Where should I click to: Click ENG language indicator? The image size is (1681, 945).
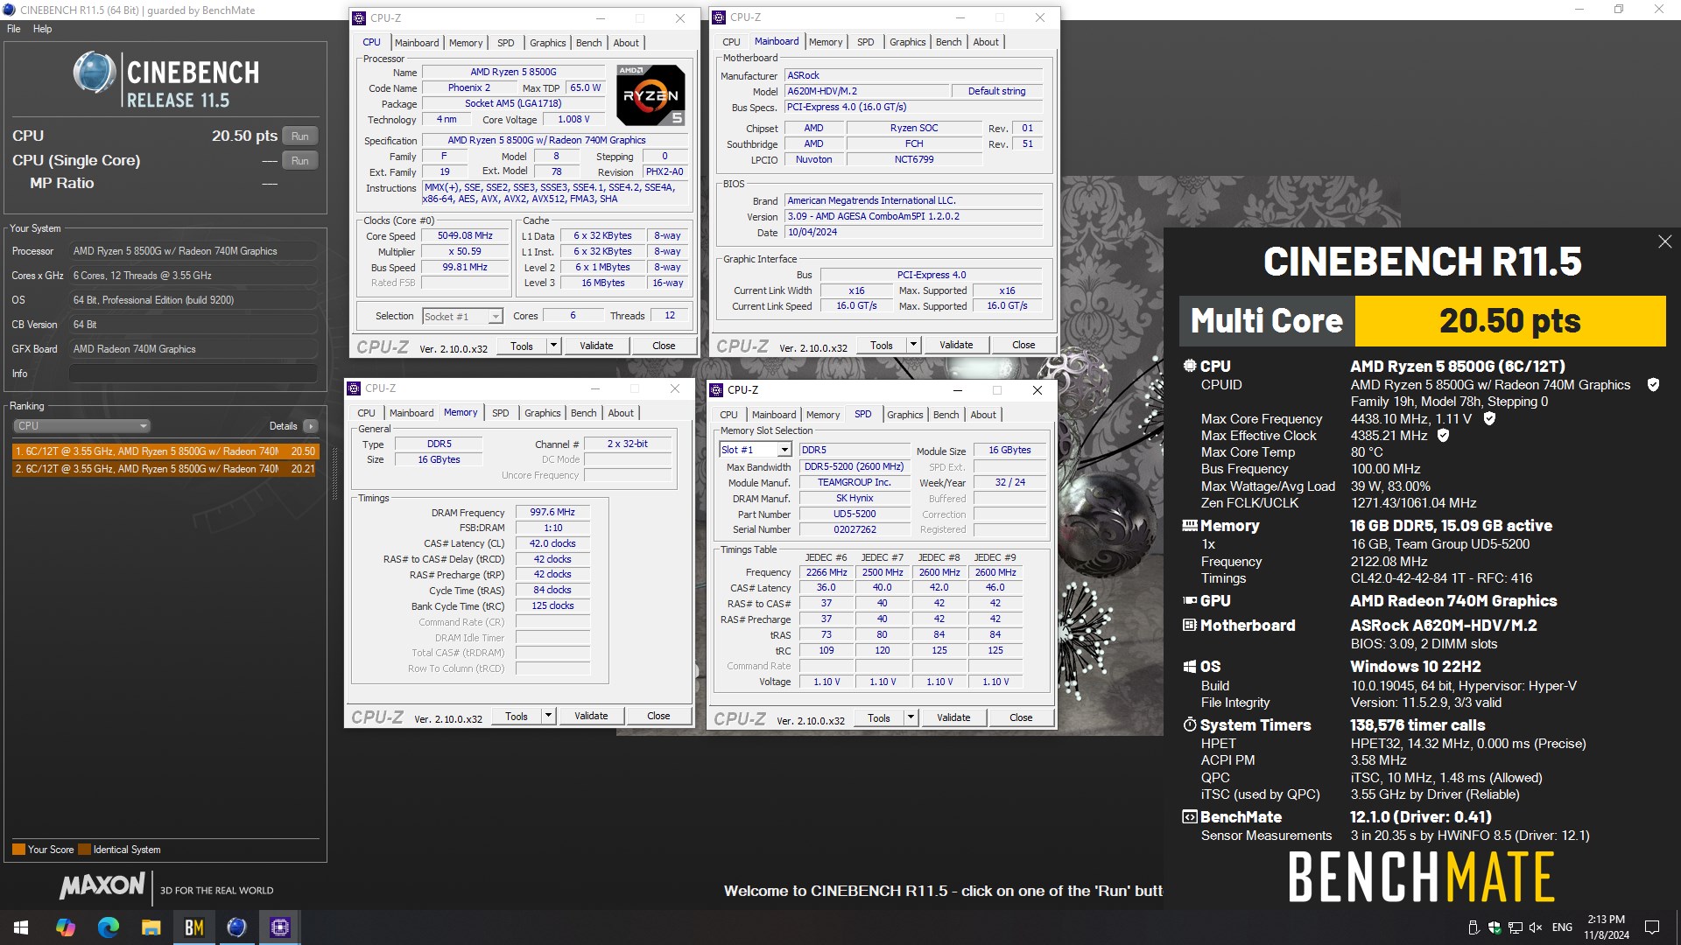1562,927
